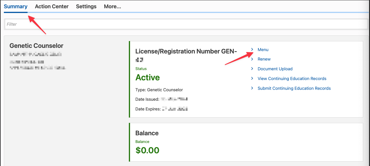The height and width of the screenshot is (166, 370).
Task: Click chevron beside View Continuing Education Records
Action: click(x=252, y=79)
